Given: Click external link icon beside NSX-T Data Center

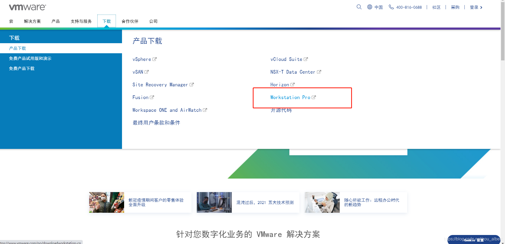Looking at the screenshot, I should [x=319, y=72].
